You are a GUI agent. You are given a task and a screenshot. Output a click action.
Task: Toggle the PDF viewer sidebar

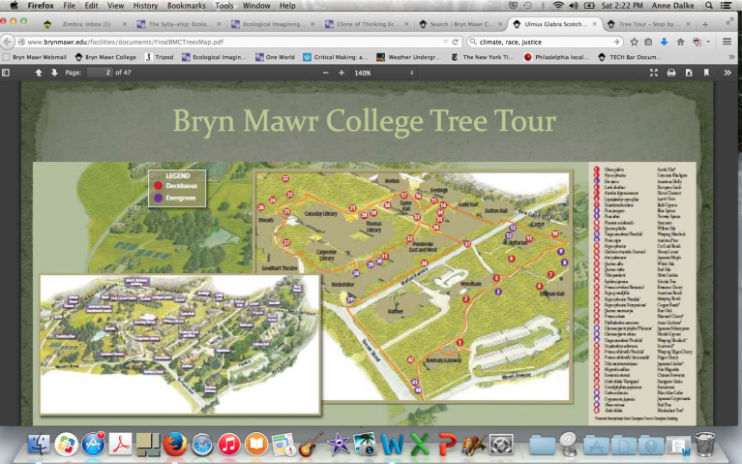coord(6,73)
